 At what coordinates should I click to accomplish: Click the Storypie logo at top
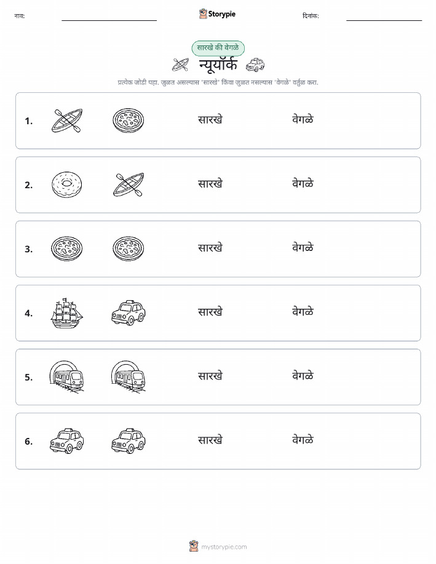[217, 14]
